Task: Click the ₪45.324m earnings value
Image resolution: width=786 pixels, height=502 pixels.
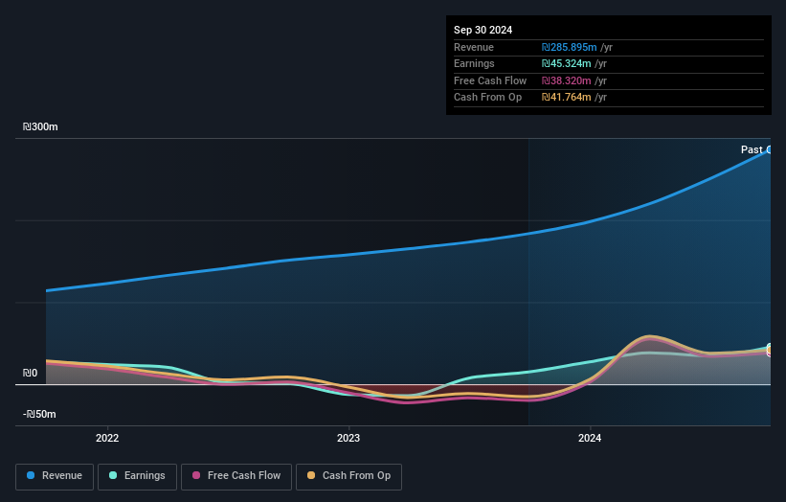Action: click(566, 63)
